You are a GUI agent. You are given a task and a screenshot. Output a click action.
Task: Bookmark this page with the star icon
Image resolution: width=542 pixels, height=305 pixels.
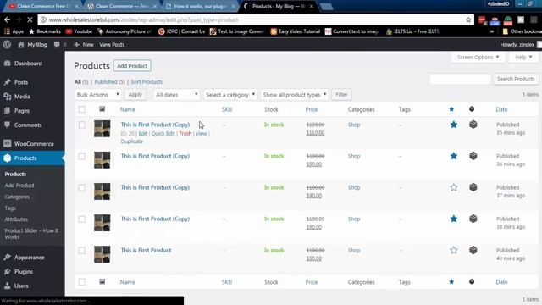click(x=468, y=20)
